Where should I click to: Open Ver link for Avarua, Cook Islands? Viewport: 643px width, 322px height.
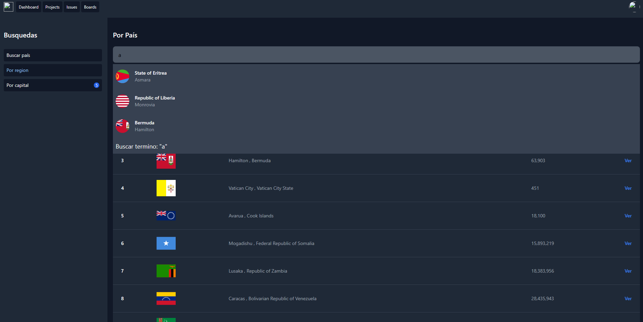coord(628,216)
